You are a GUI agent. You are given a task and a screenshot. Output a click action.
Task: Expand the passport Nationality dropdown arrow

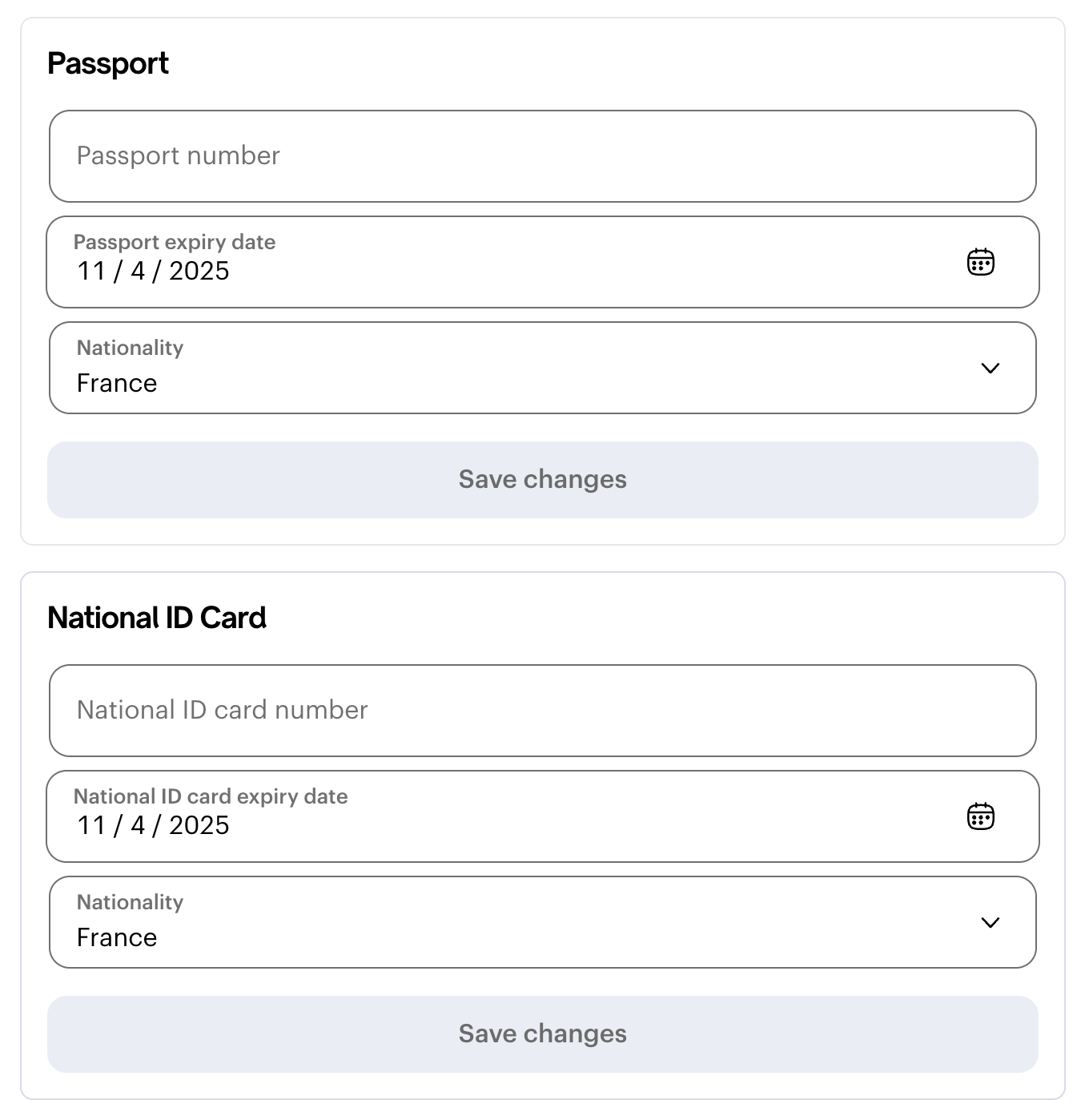pos(990,369)
